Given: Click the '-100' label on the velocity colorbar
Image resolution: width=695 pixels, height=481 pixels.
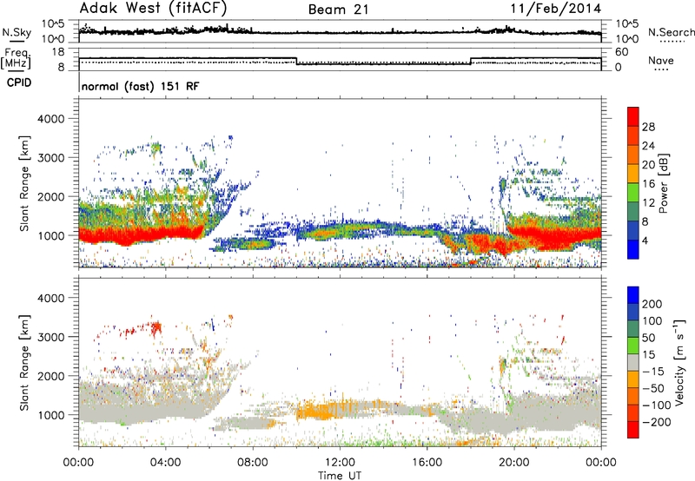Looking at the screenshot, I should click(x=657, y=405).
